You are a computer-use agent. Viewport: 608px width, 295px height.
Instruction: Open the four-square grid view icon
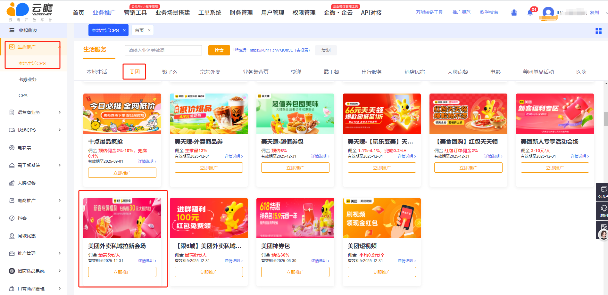coord(598,31)
